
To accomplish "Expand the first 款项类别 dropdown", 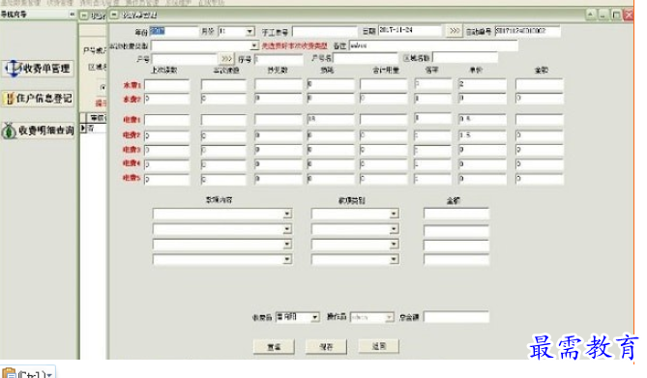I will [x=394, y=214].
